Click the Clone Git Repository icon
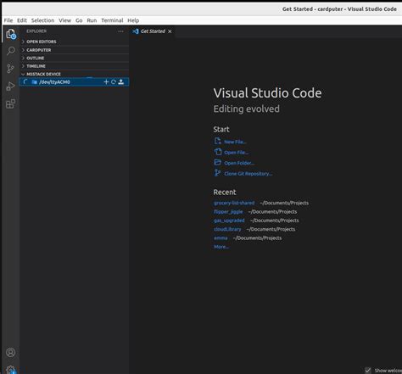 point(217,172)
